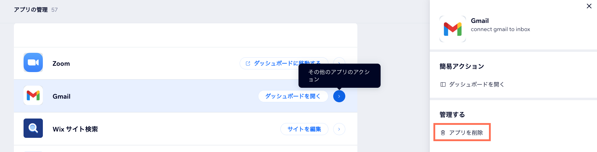Select ダッシュボードを開く in 簡易アクション section
The height and width of the screenshot is (152, 597).
coord(476,84)
